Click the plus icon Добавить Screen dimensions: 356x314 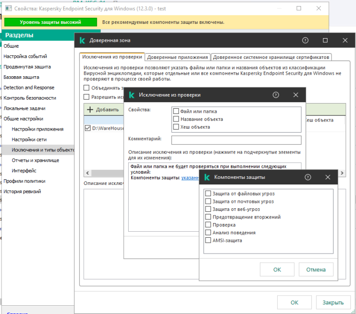point(90,110)
